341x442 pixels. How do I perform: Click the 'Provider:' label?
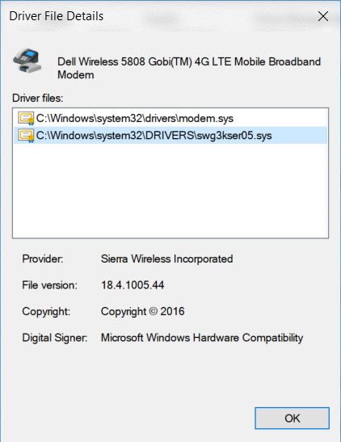click(43, 259)
